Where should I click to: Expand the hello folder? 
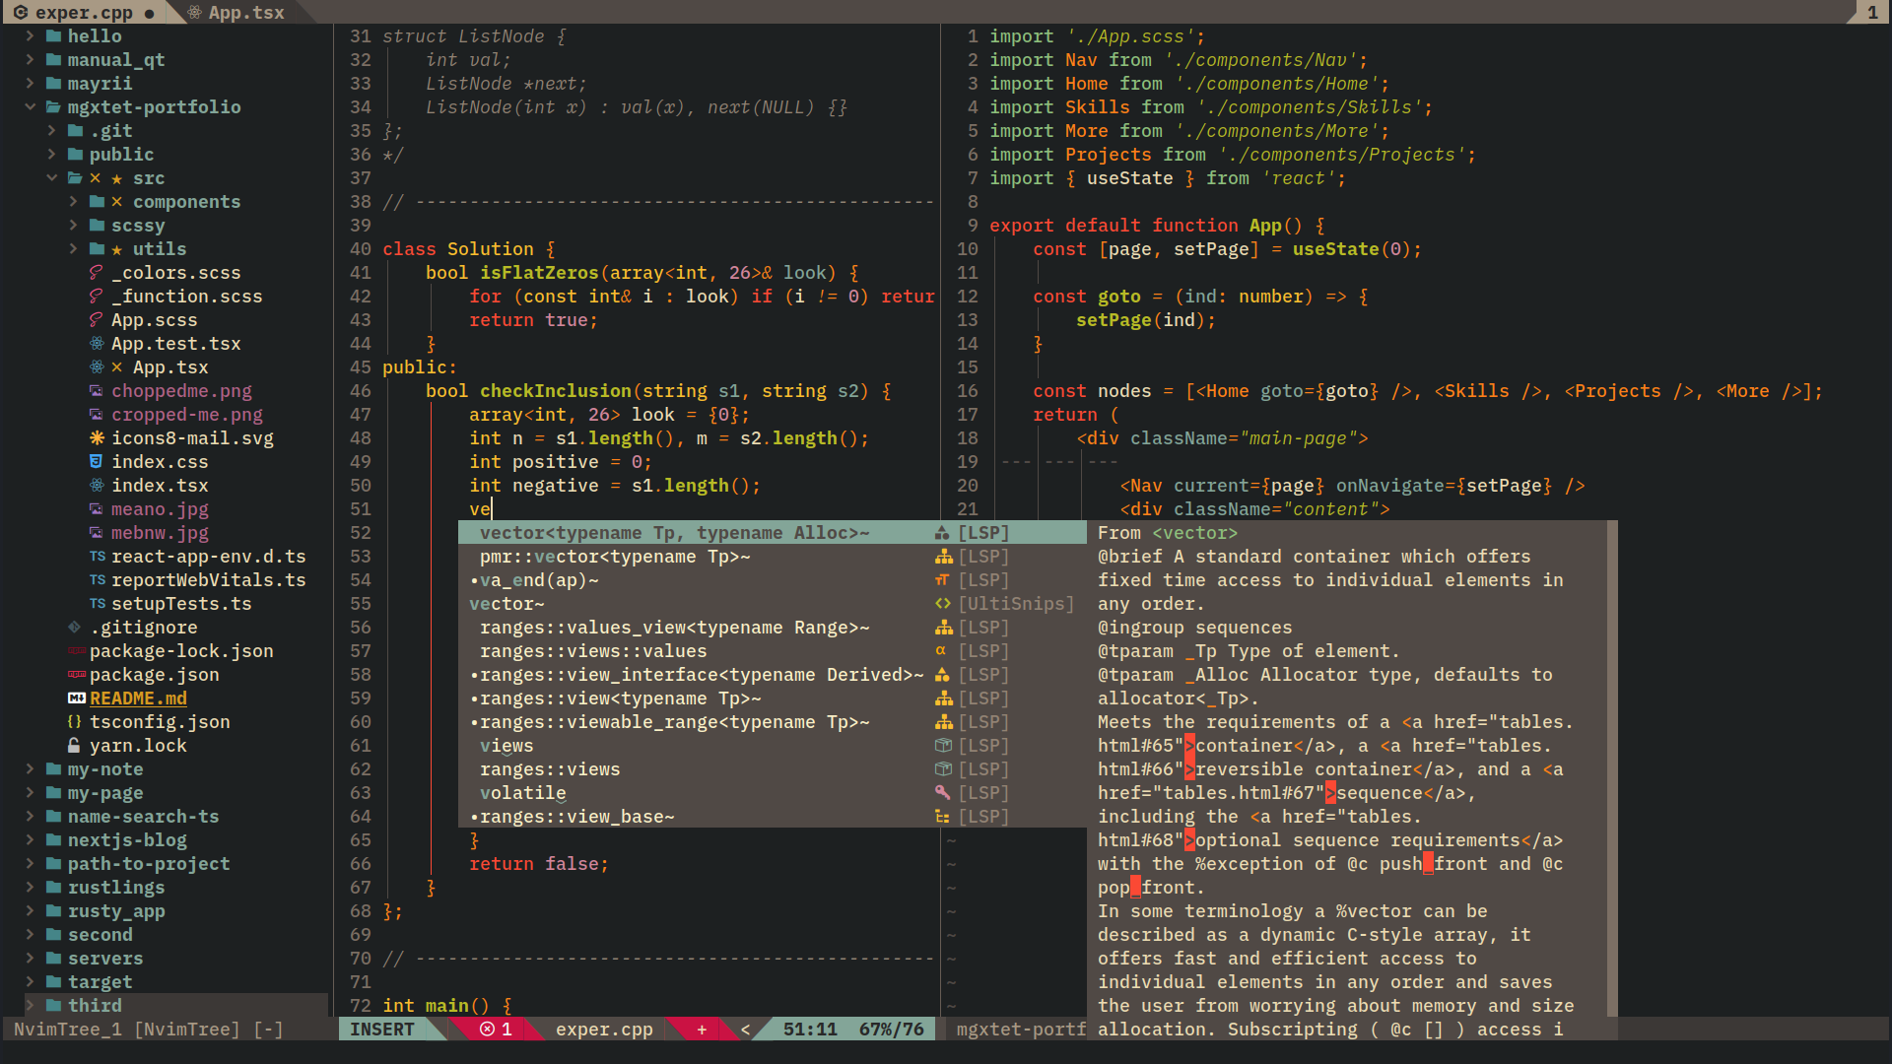tap(30, 35)
